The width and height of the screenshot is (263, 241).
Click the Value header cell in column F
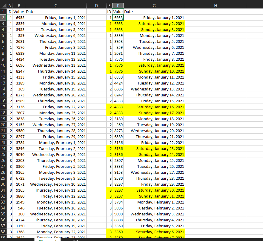118,12
